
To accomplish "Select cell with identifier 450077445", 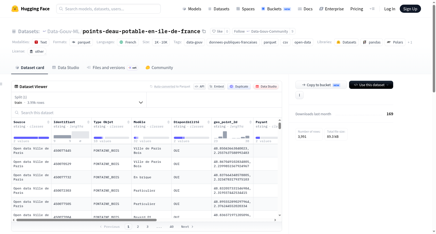I will pos(71,151).
